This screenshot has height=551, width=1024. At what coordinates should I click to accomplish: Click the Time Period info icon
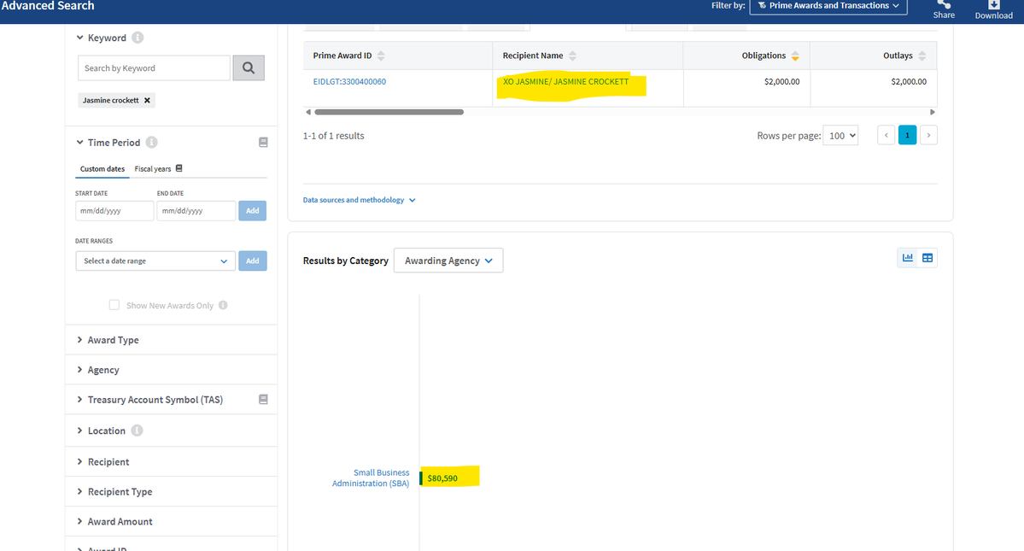tap(151, 143)
